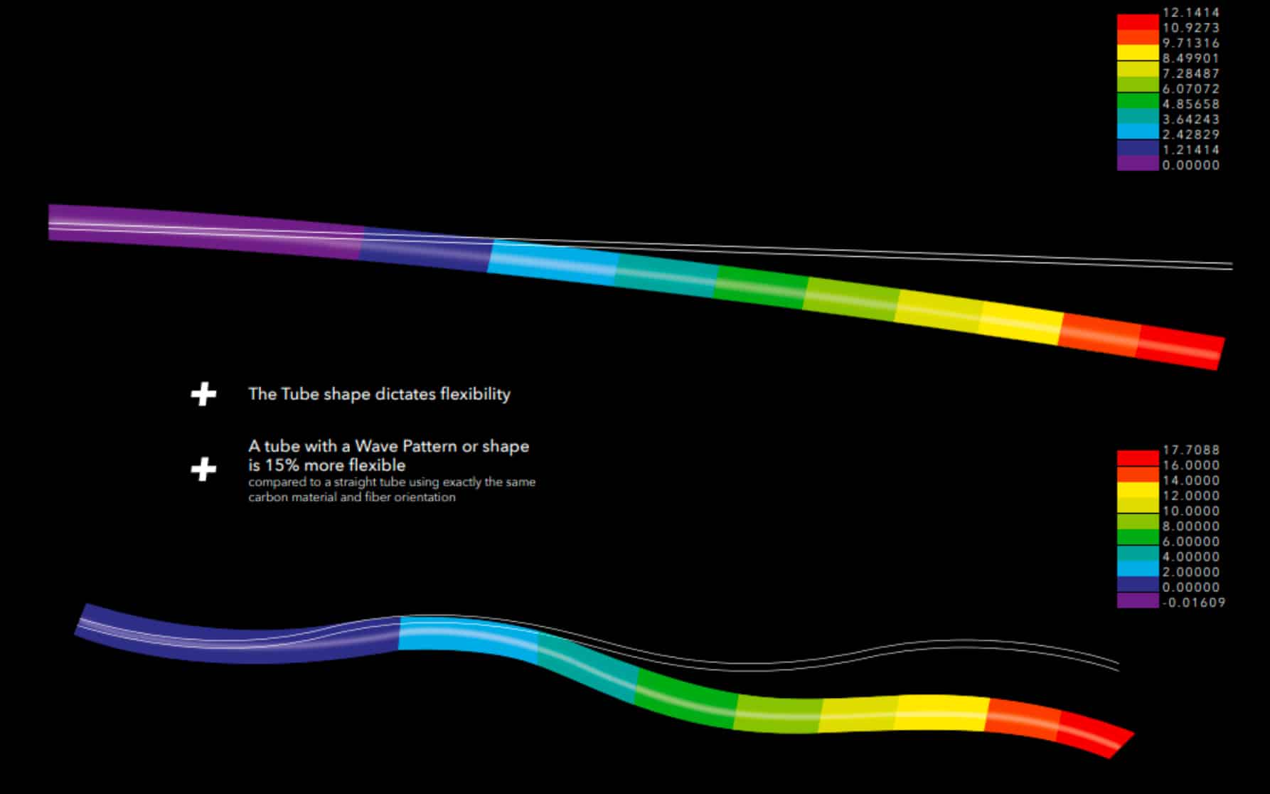Select the red swatch in the top legend
Image resolution: width=1270 pixels, height=794 pixels.
(1138, 21)
